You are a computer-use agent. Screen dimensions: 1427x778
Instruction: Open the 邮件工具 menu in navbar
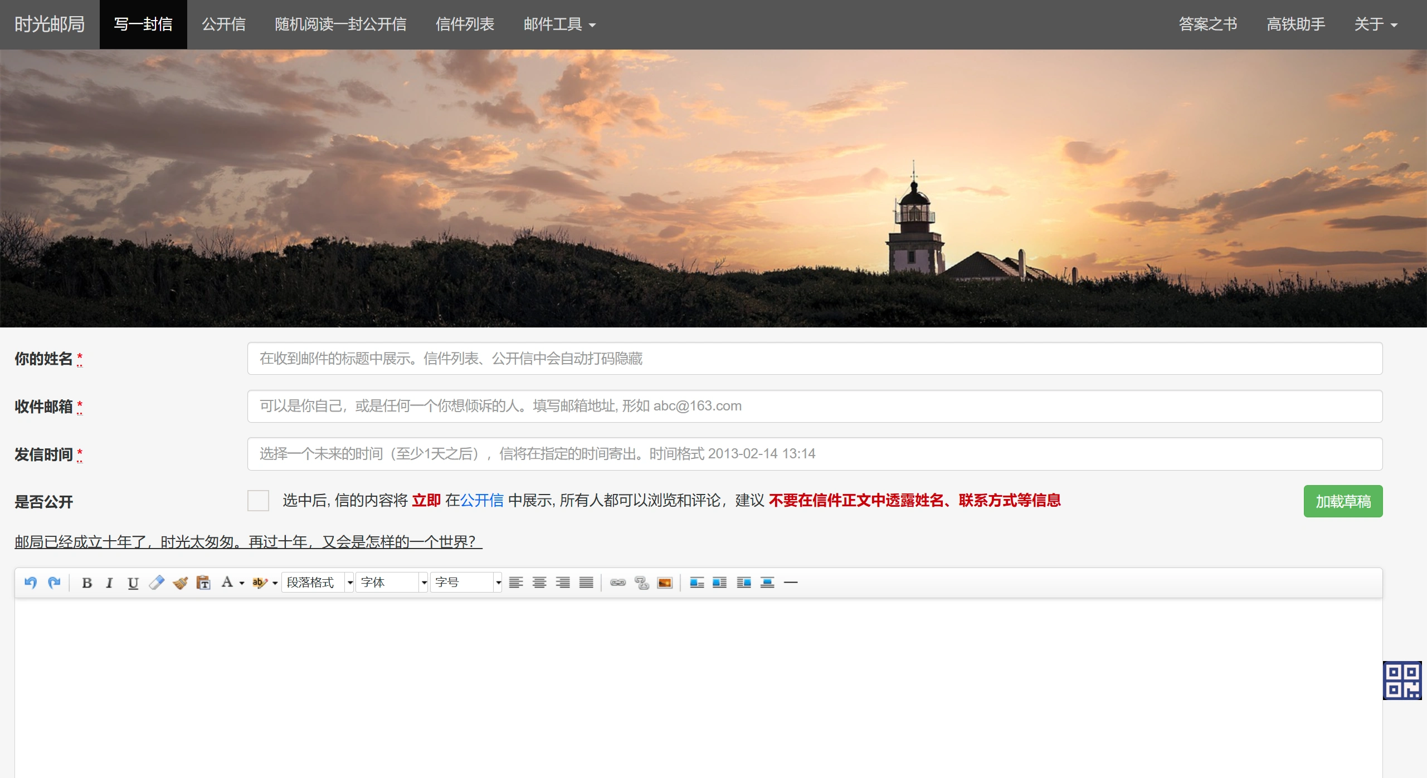[559, 25]
